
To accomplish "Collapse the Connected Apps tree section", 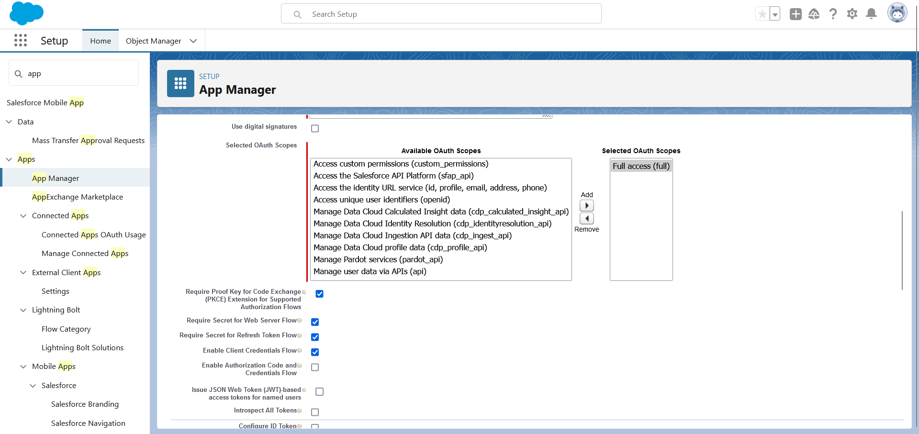I will (x=23, y=216).
